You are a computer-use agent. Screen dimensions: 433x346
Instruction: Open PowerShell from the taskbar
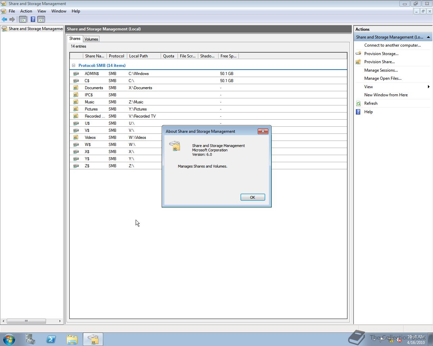pyautogui.click(x=51, y=339)
